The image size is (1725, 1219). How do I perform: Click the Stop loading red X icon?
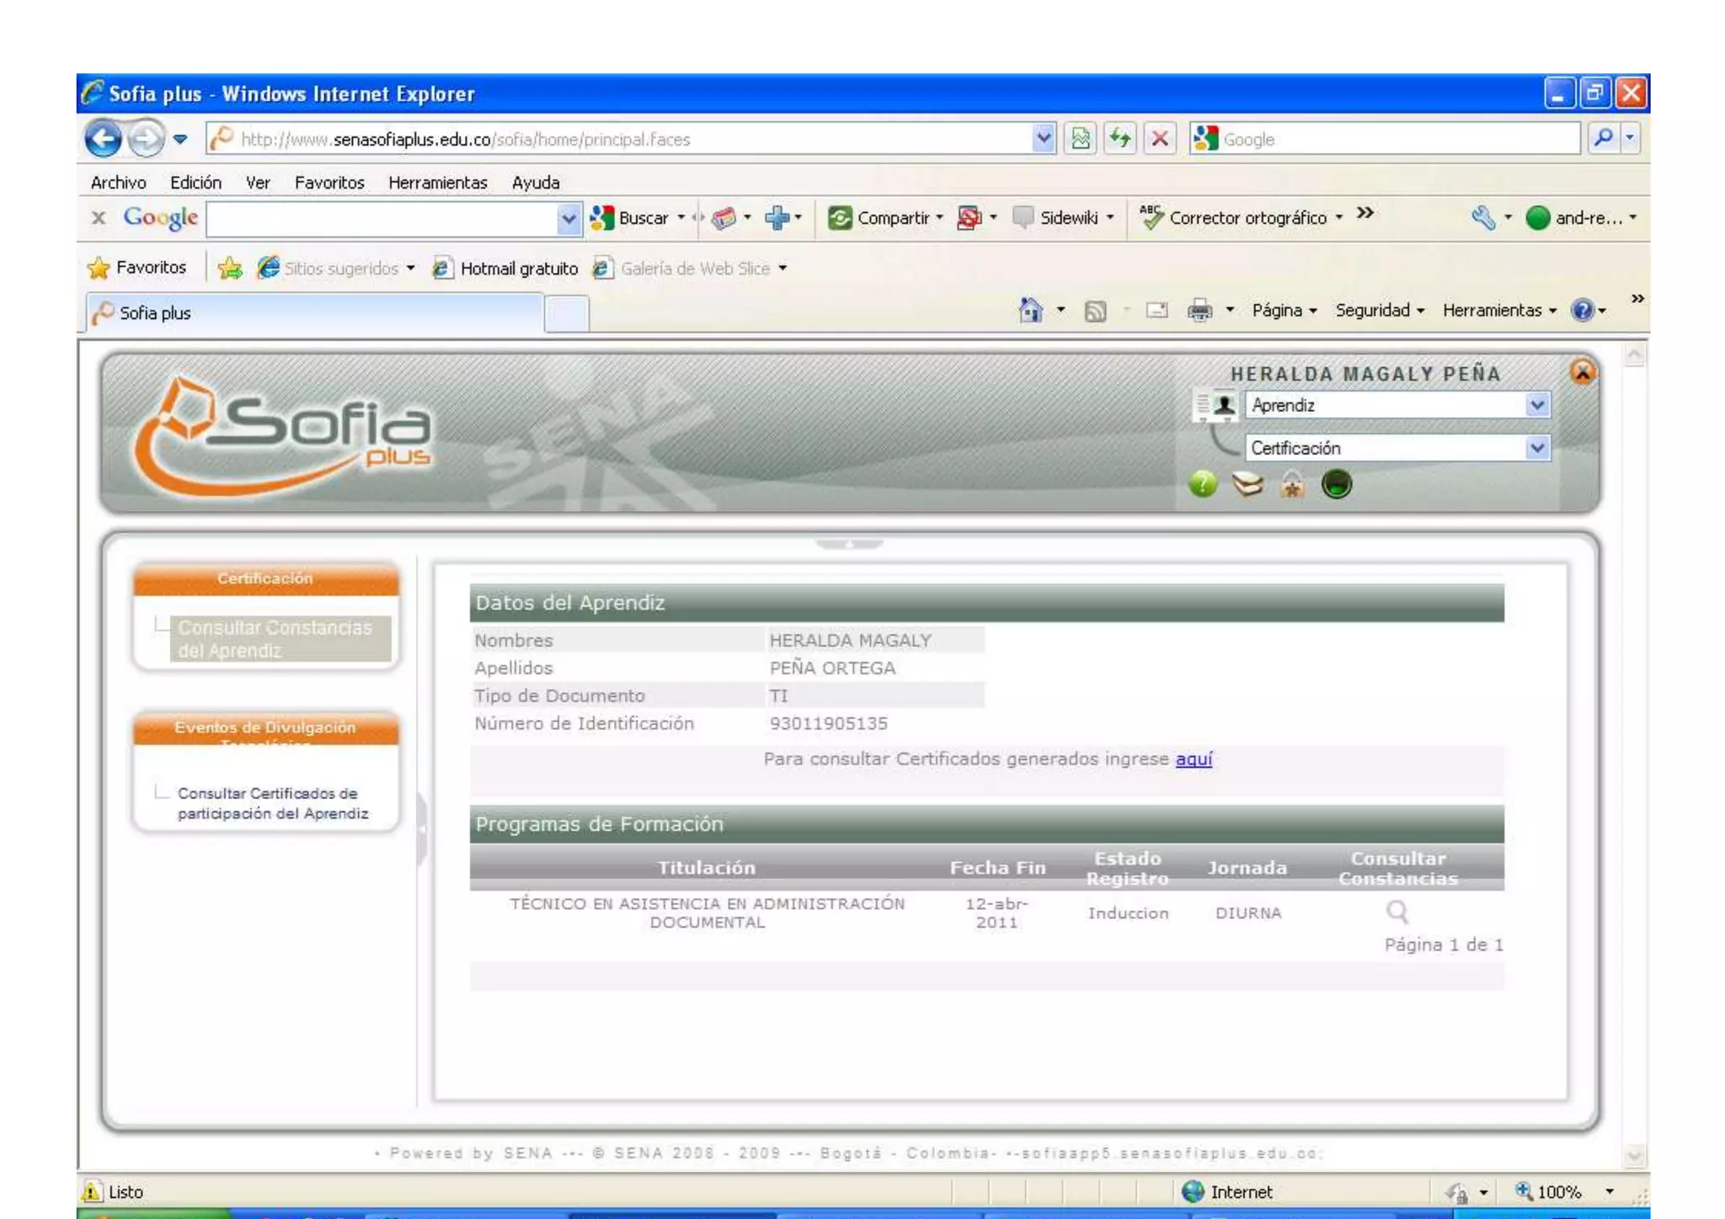[x=1160, y=138]
